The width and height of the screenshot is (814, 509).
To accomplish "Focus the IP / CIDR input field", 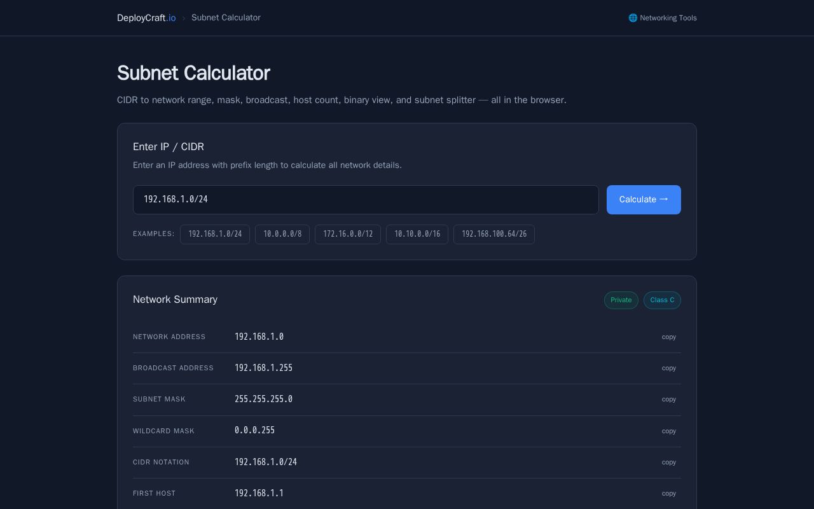I will pos(366,200).
